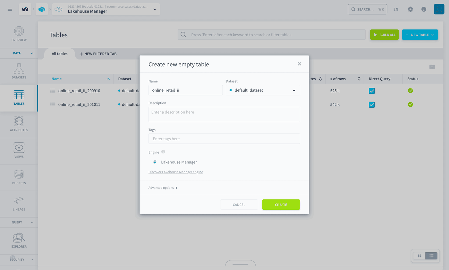Viewport: 449px width, 270px height.
Task: Open Explorer in the sidebar
Action: coord(19,241)
